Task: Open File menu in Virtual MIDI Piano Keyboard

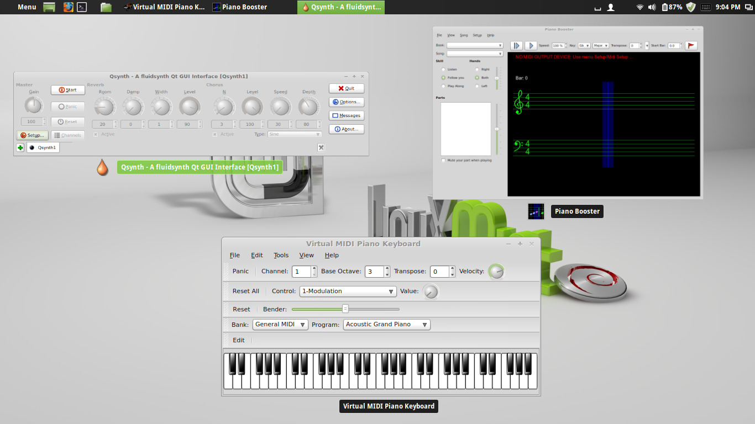Action: 235,255
